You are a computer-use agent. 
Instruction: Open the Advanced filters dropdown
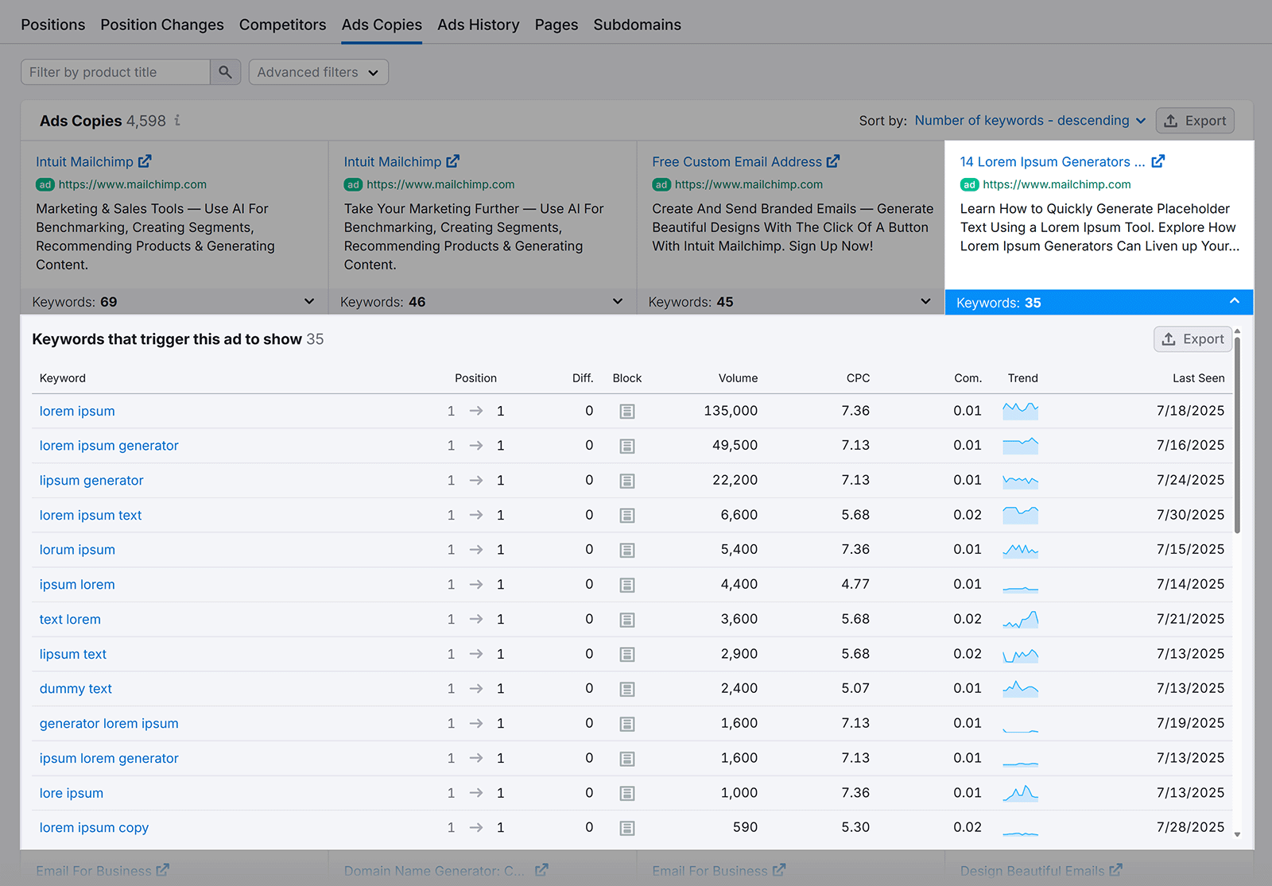point(318,72)
